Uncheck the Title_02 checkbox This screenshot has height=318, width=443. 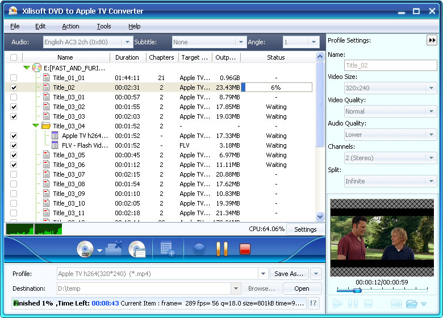(14, 87)
